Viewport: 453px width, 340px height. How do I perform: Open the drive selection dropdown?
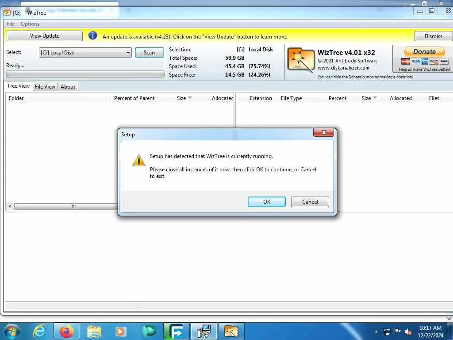coord(85,53)
